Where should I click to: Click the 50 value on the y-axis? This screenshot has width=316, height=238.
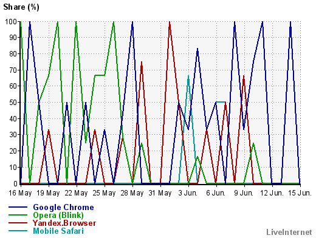click(x=13, y=103)
